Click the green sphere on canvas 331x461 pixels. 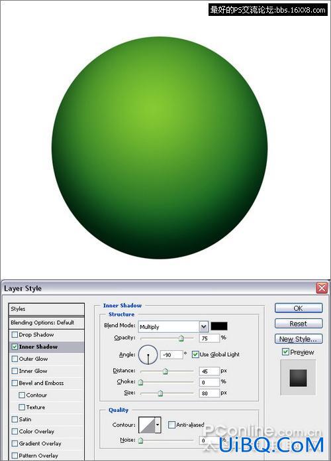(160, 148)
